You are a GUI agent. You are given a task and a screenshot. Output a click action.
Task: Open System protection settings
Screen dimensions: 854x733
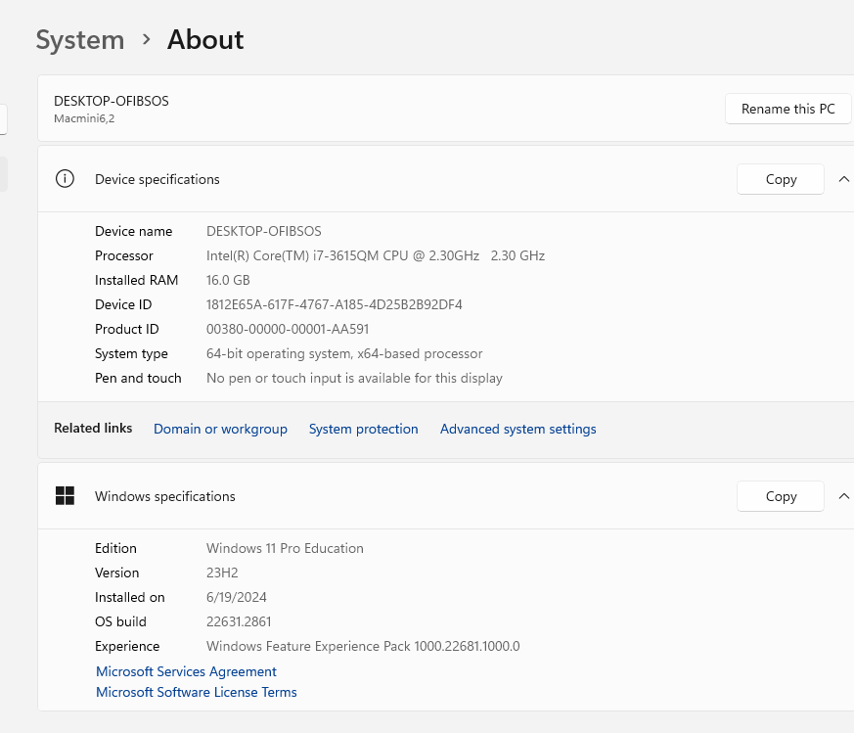(363, 429)
